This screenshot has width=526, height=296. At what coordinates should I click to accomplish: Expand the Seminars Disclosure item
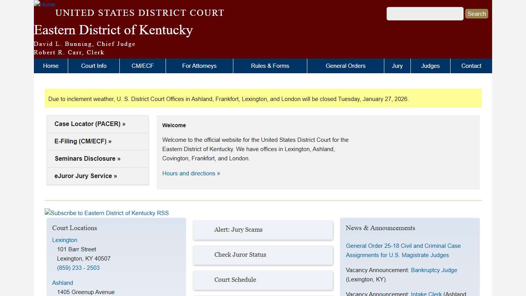pyautogui.click(x=87, y=158)
